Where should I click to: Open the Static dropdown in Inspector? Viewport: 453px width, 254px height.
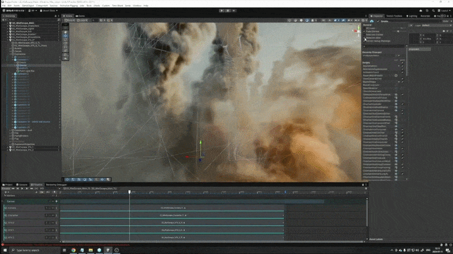pyautogui.click(x=446, y=21)
